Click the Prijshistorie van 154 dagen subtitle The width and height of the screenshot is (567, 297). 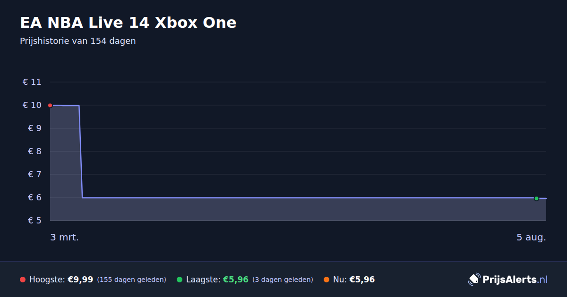coord(78,41)
